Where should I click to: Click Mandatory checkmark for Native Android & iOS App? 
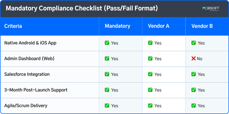(107, 43)
